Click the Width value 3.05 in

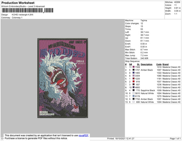177,11
